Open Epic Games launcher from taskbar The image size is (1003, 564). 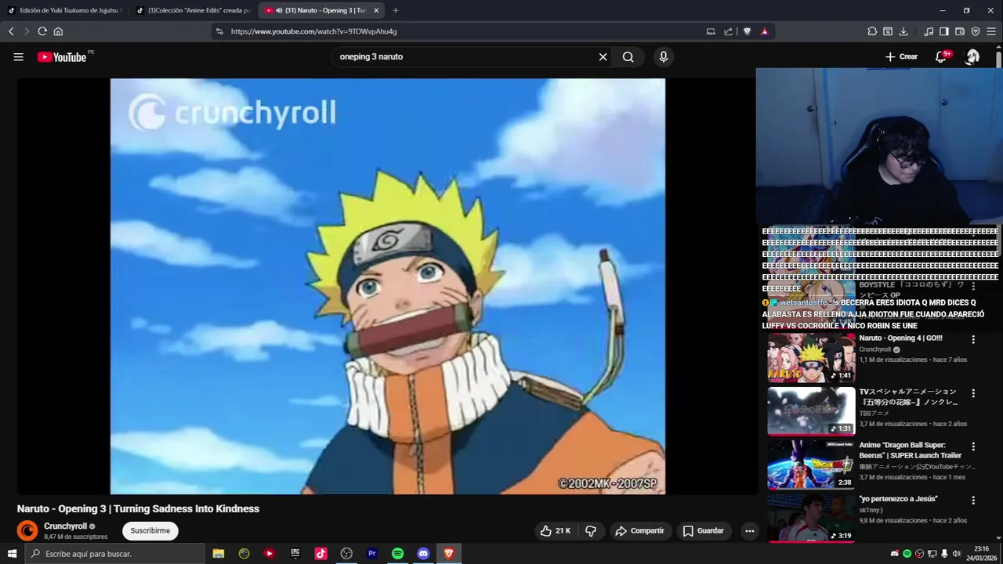[295, 554]
